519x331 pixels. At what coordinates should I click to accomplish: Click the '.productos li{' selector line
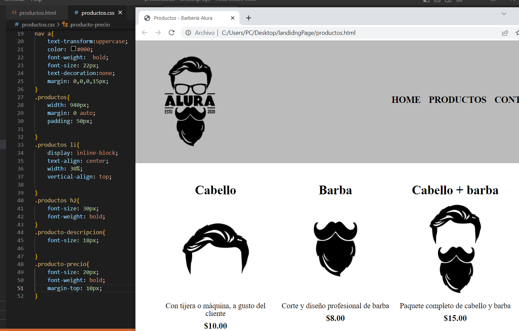[x=57, y=145]
